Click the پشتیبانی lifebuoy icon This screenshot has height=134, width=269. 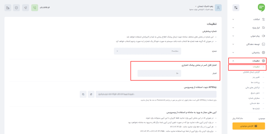[x=263, y=52]
